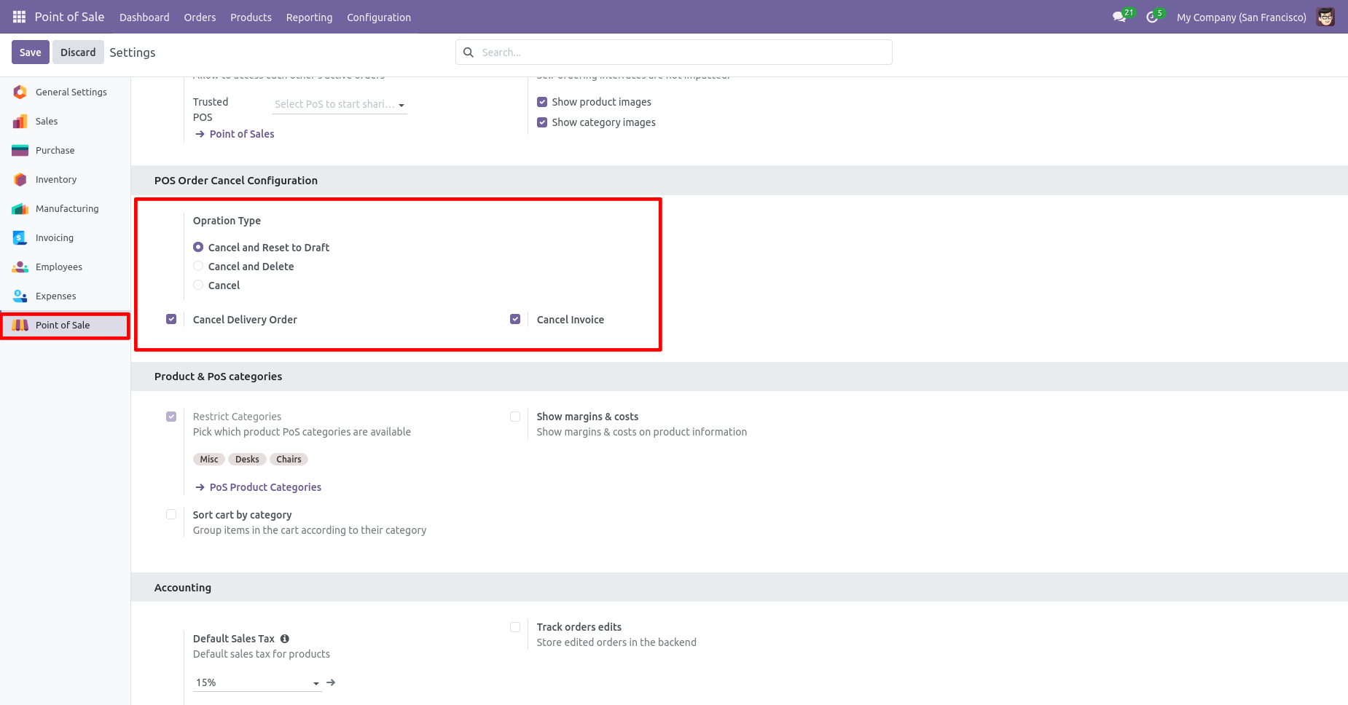Open Point of Sale settings sidebar icon
This screenshot has width=1348, height=705.
[x=20, y=325]
